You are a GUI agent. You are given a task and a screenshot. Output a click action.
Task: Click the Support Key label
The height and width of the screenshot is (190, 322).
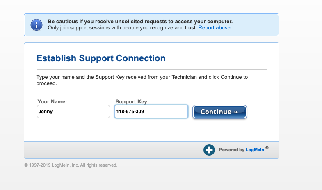tap(132, 101)
